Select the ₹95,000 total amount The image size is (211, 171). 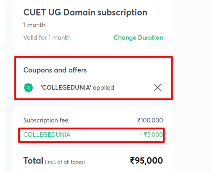pyautogui.click(x=146, y=160)
